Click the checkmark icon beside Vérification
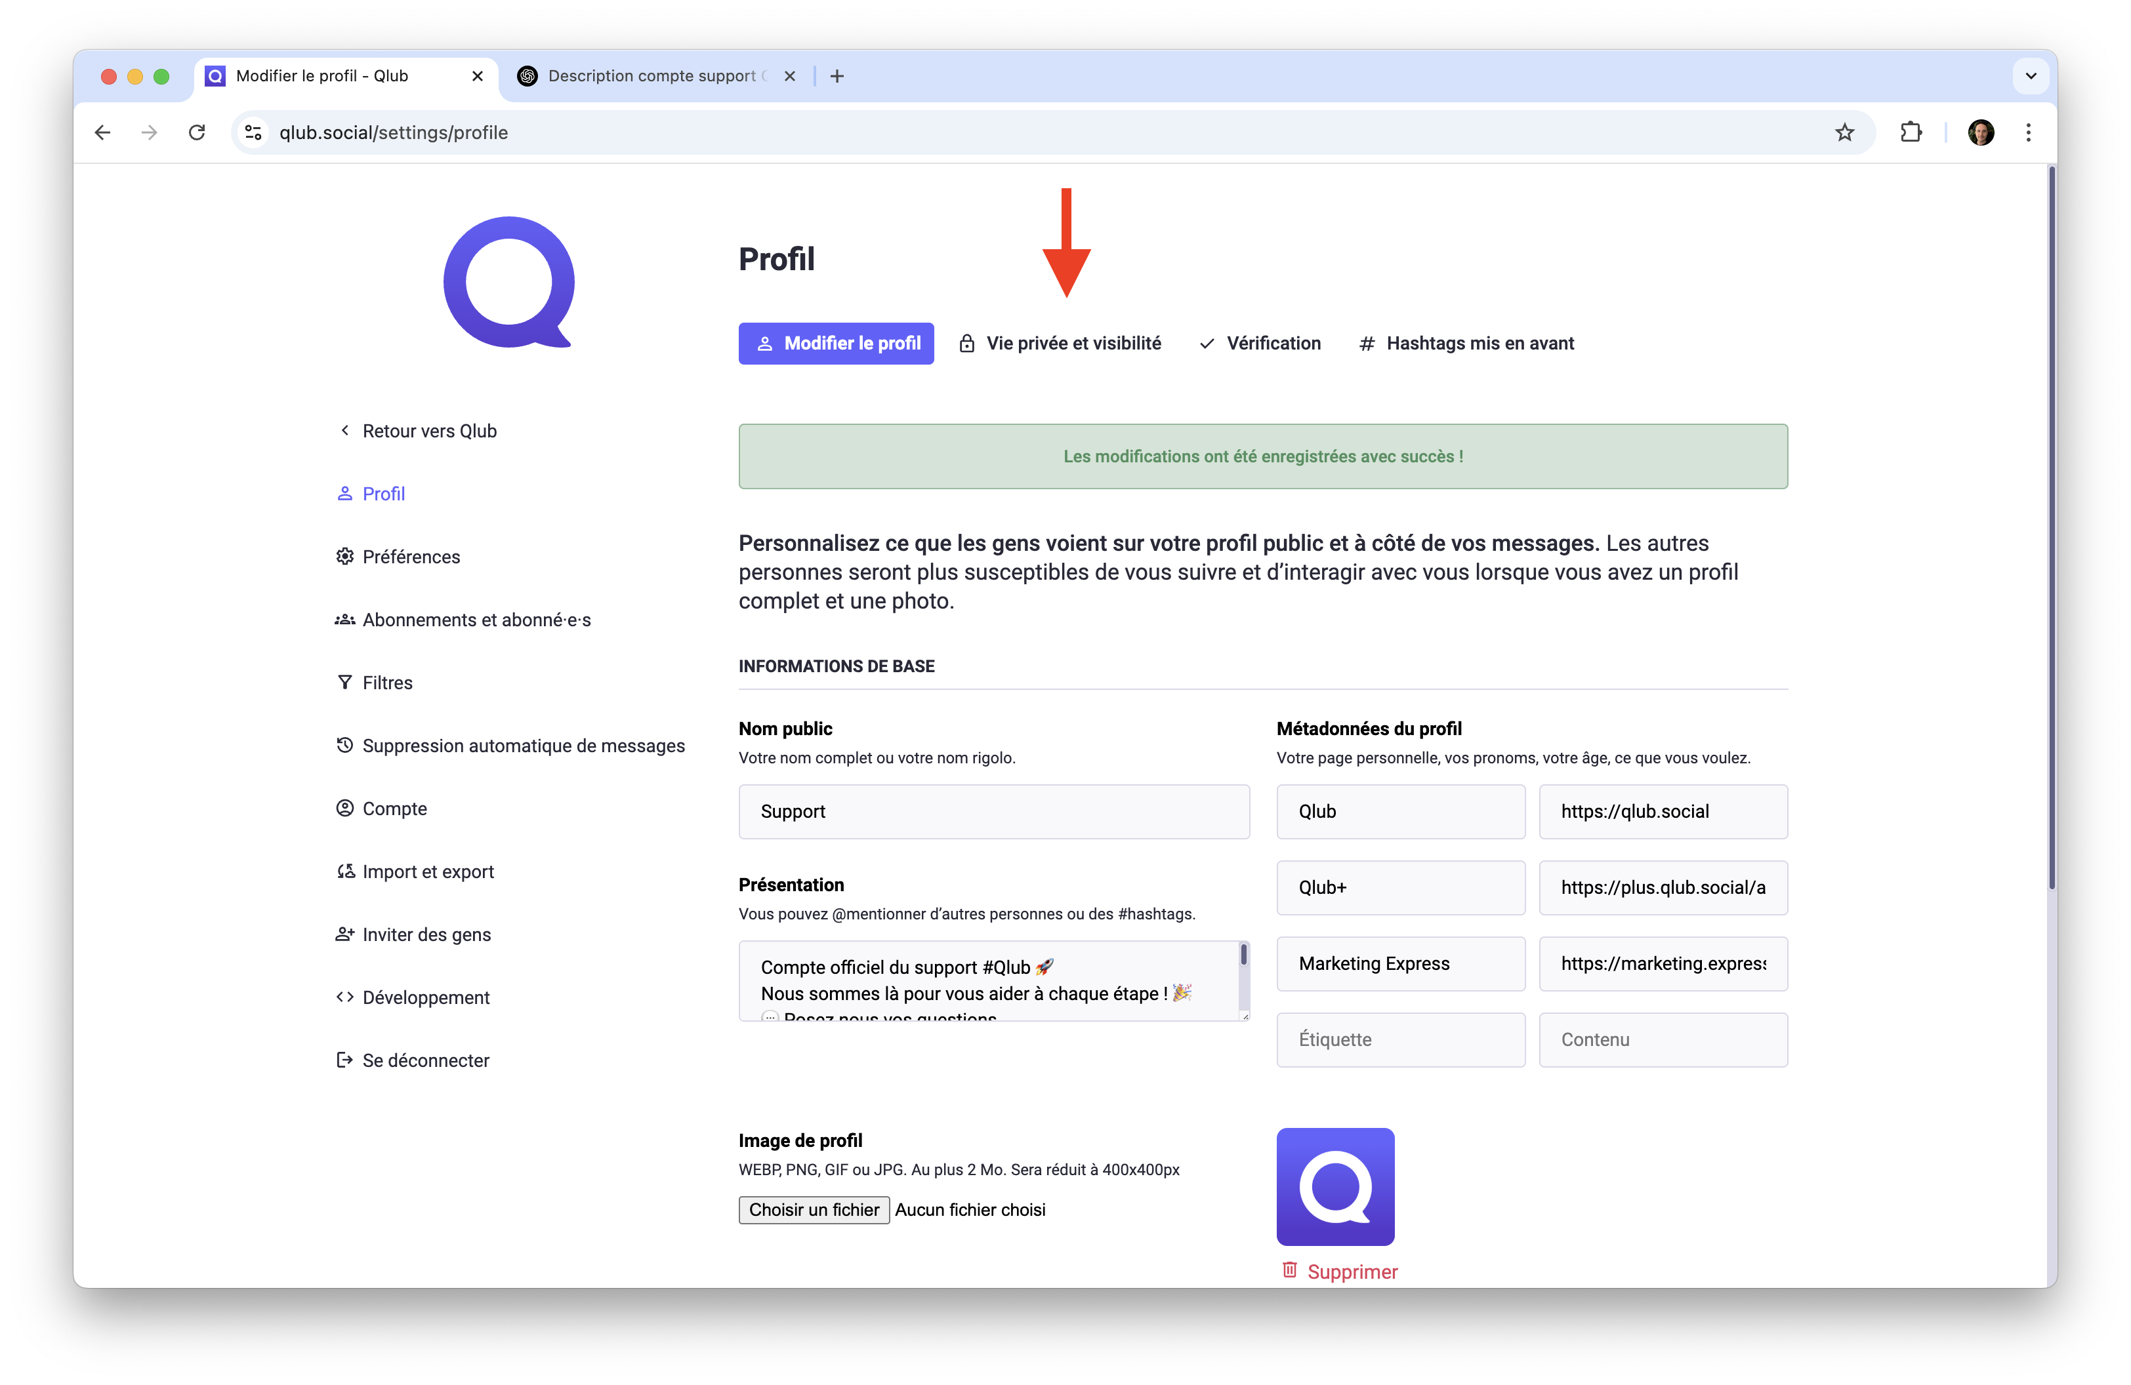 tap(1207, 344)
